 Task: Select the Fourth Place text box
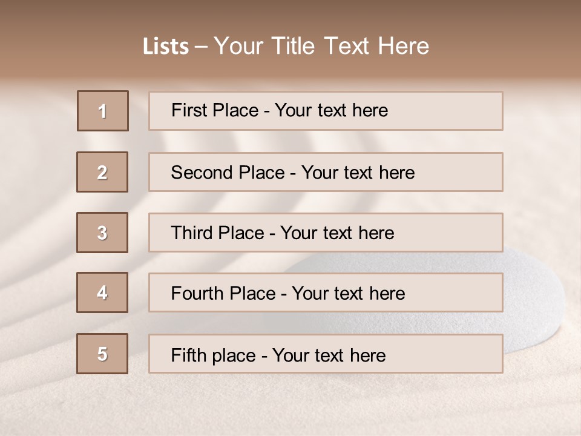tap(326, 292)
